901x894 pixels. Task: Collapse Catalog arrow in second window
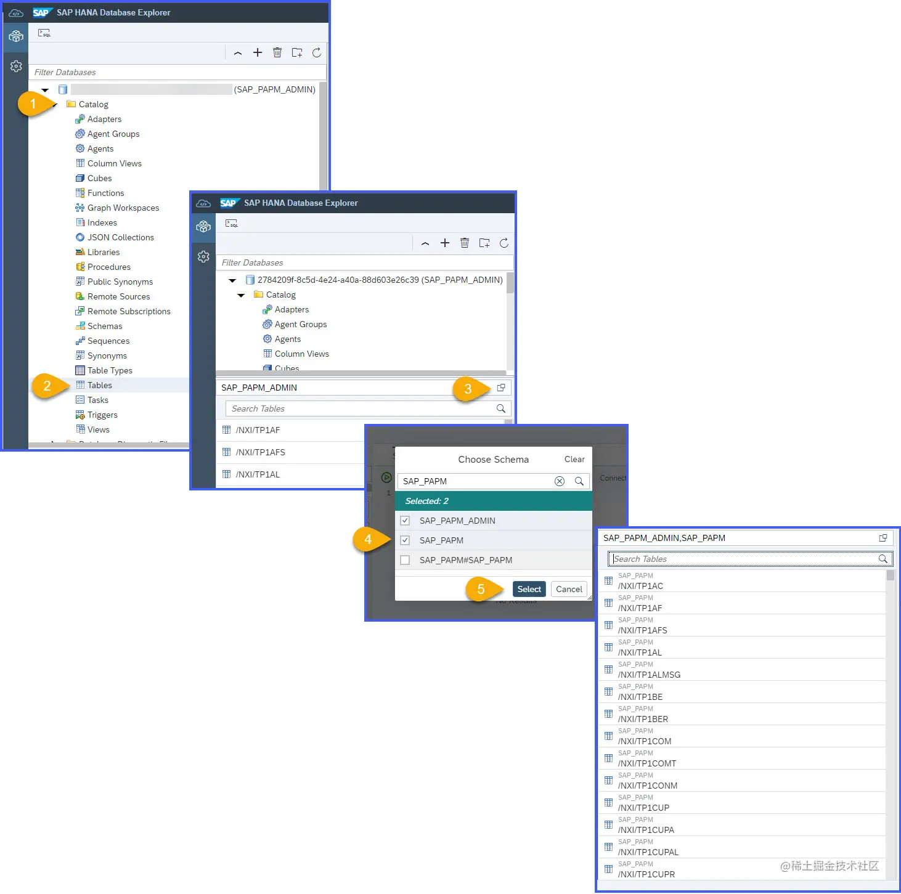pos(241,295)
